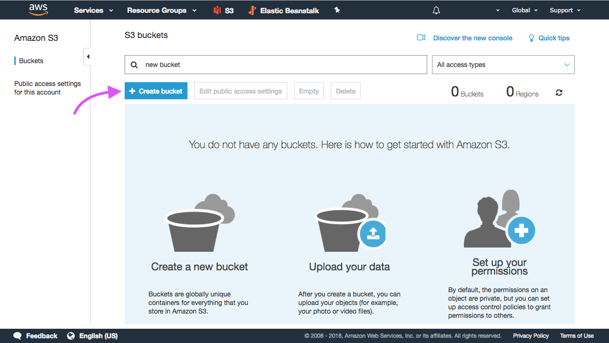The width and height of the screenshot is (609, 343).
Task: Select Buckets in the sidebar
Action: point(30,61)
